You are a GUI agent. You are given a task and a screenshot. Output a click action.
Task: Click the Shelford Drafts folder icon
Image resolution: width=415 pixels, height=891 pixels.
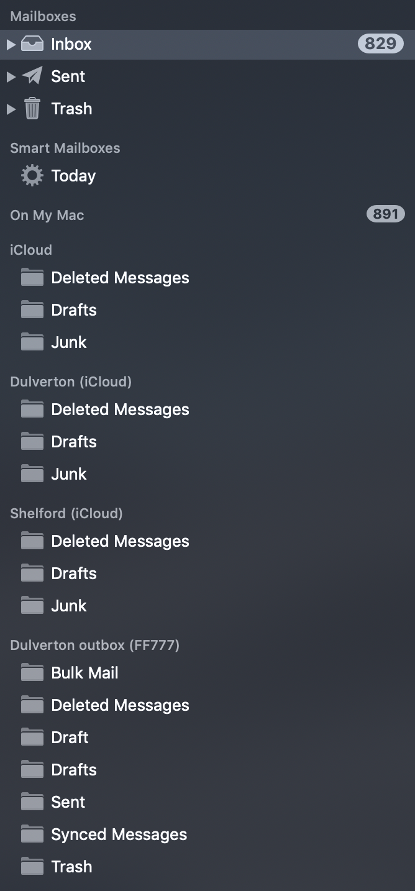32,573
